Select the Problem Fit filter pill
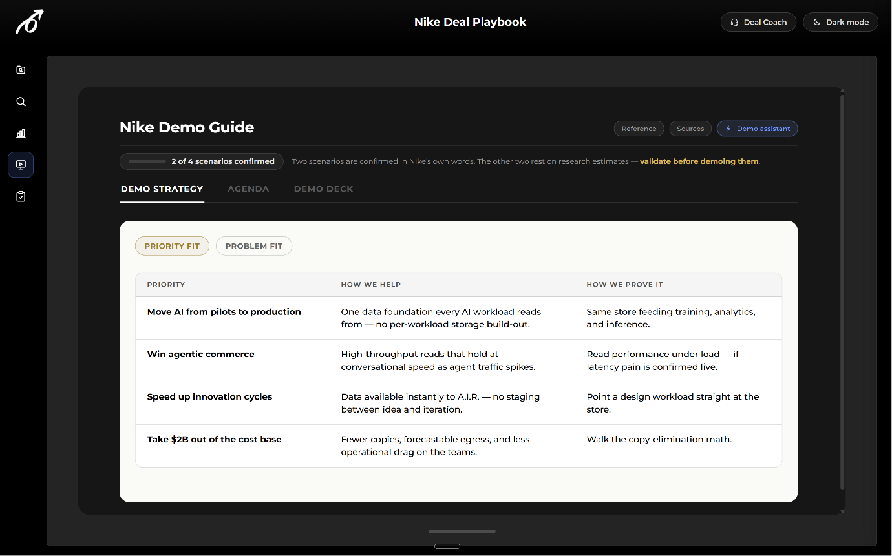This screenshot has height=556, width=892. click(254, 246)
